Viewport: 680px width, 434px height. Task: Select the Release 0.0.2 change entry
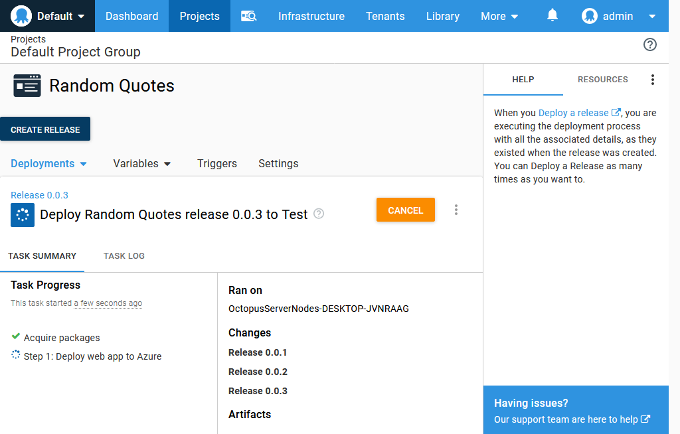pos(258,372)
